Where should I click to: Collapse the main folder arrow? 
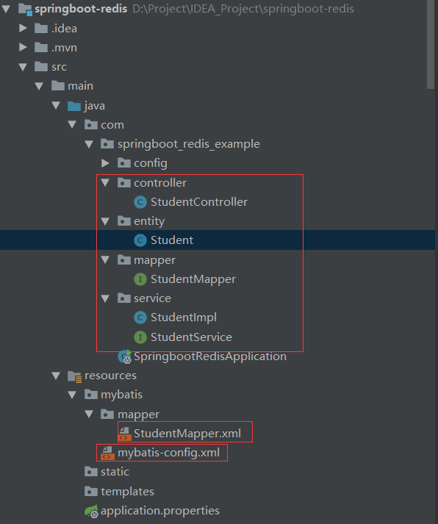[x=39, y=86]
